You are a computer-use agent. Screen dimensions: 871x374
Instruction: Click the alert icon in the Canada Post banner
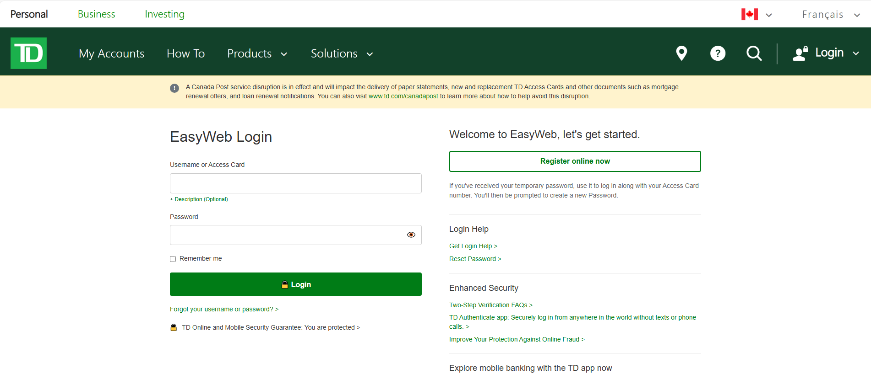click(x=174, y=88)
